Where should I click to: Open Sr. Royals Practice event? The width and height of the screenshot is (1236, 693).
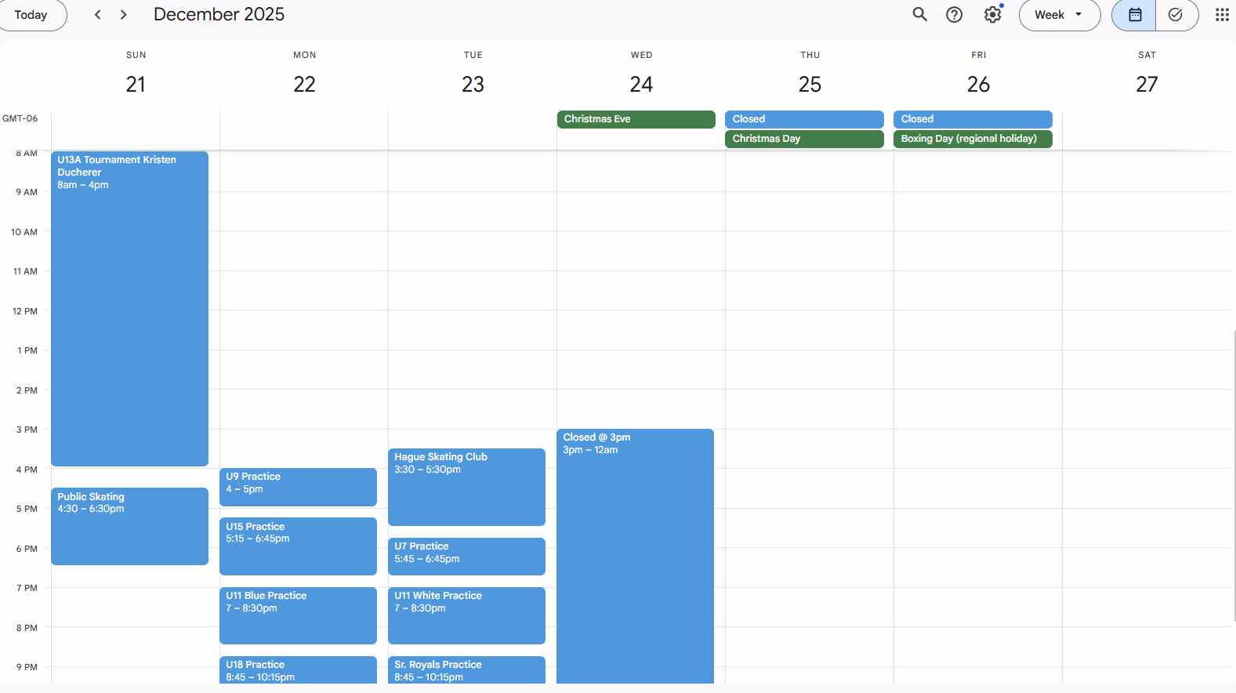[x=466, y=670]
